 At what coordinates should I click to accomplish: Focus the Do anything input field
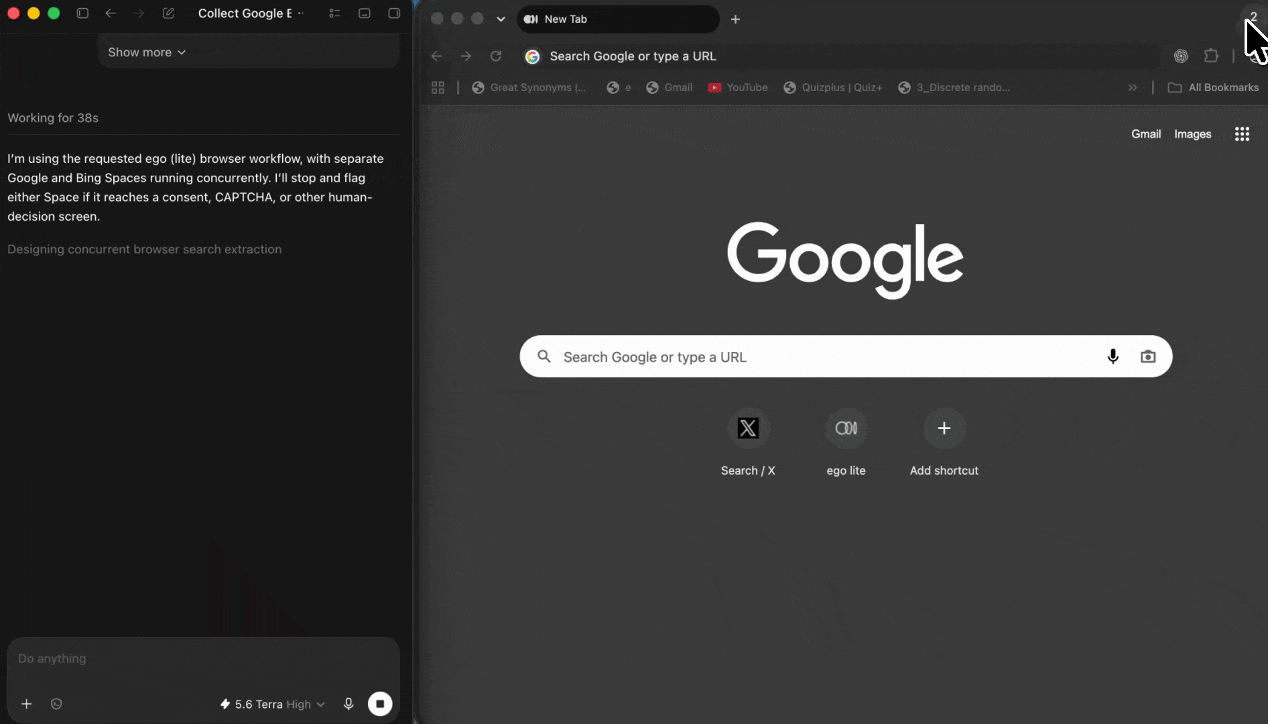point(203,659)
